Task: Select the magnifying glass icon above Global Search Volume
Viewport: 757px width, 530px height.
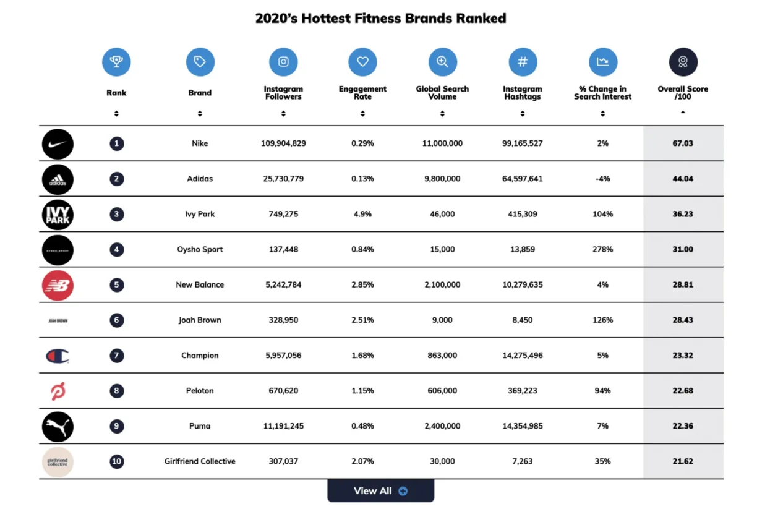Action: (x=442, y=61)
